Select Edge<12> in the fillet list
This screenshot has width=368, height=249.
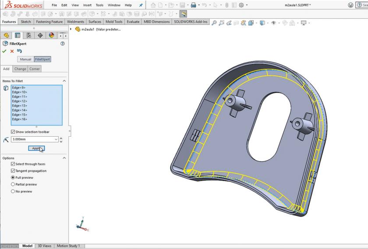click(x=20, y=101)
